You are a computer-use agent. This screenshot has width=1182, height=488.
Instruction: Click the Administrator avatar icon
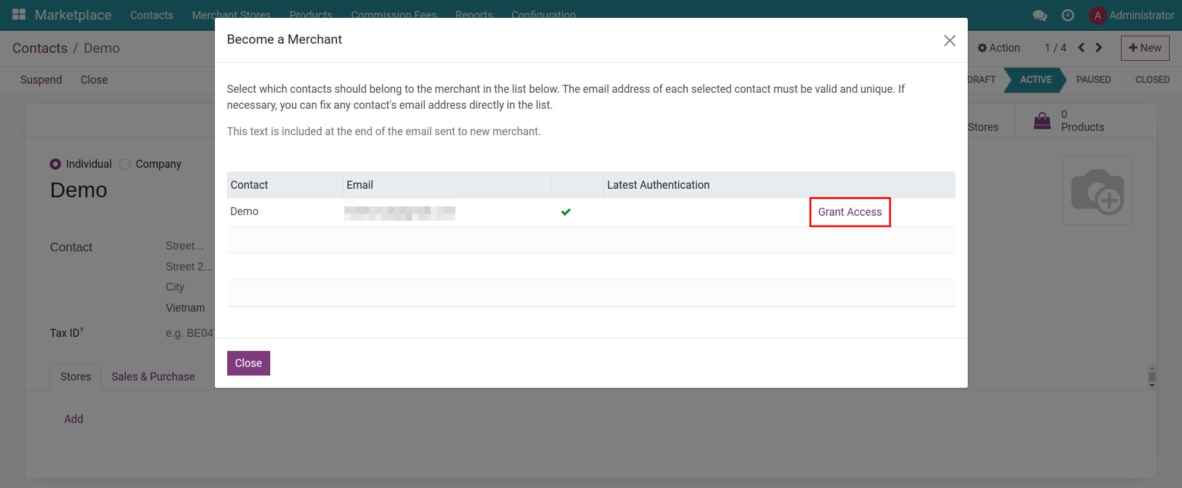(1098, 15)
